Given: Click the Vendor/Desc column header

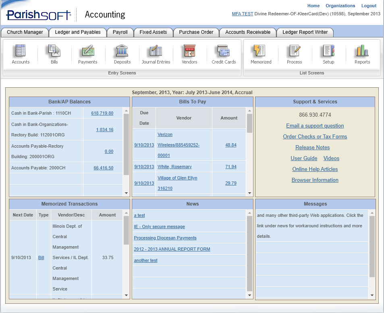Looking at the screenshot, I should click(x=71, y=215).
